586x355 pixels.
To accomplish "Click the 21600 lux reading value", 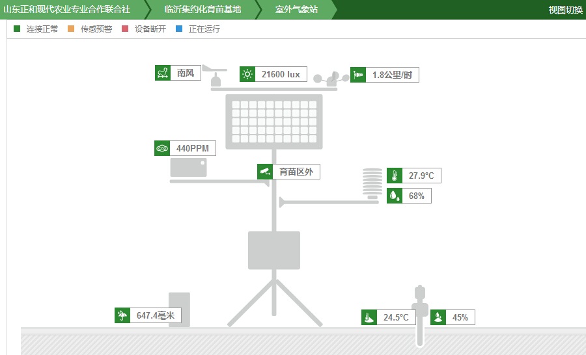I will 281,75.
